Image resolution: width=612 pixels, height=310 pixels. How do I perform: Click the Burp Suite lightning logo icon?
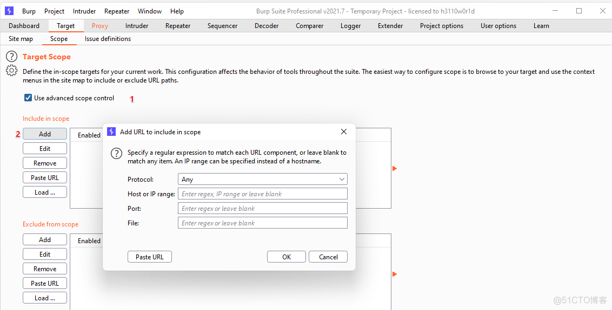tap(9, 11)
